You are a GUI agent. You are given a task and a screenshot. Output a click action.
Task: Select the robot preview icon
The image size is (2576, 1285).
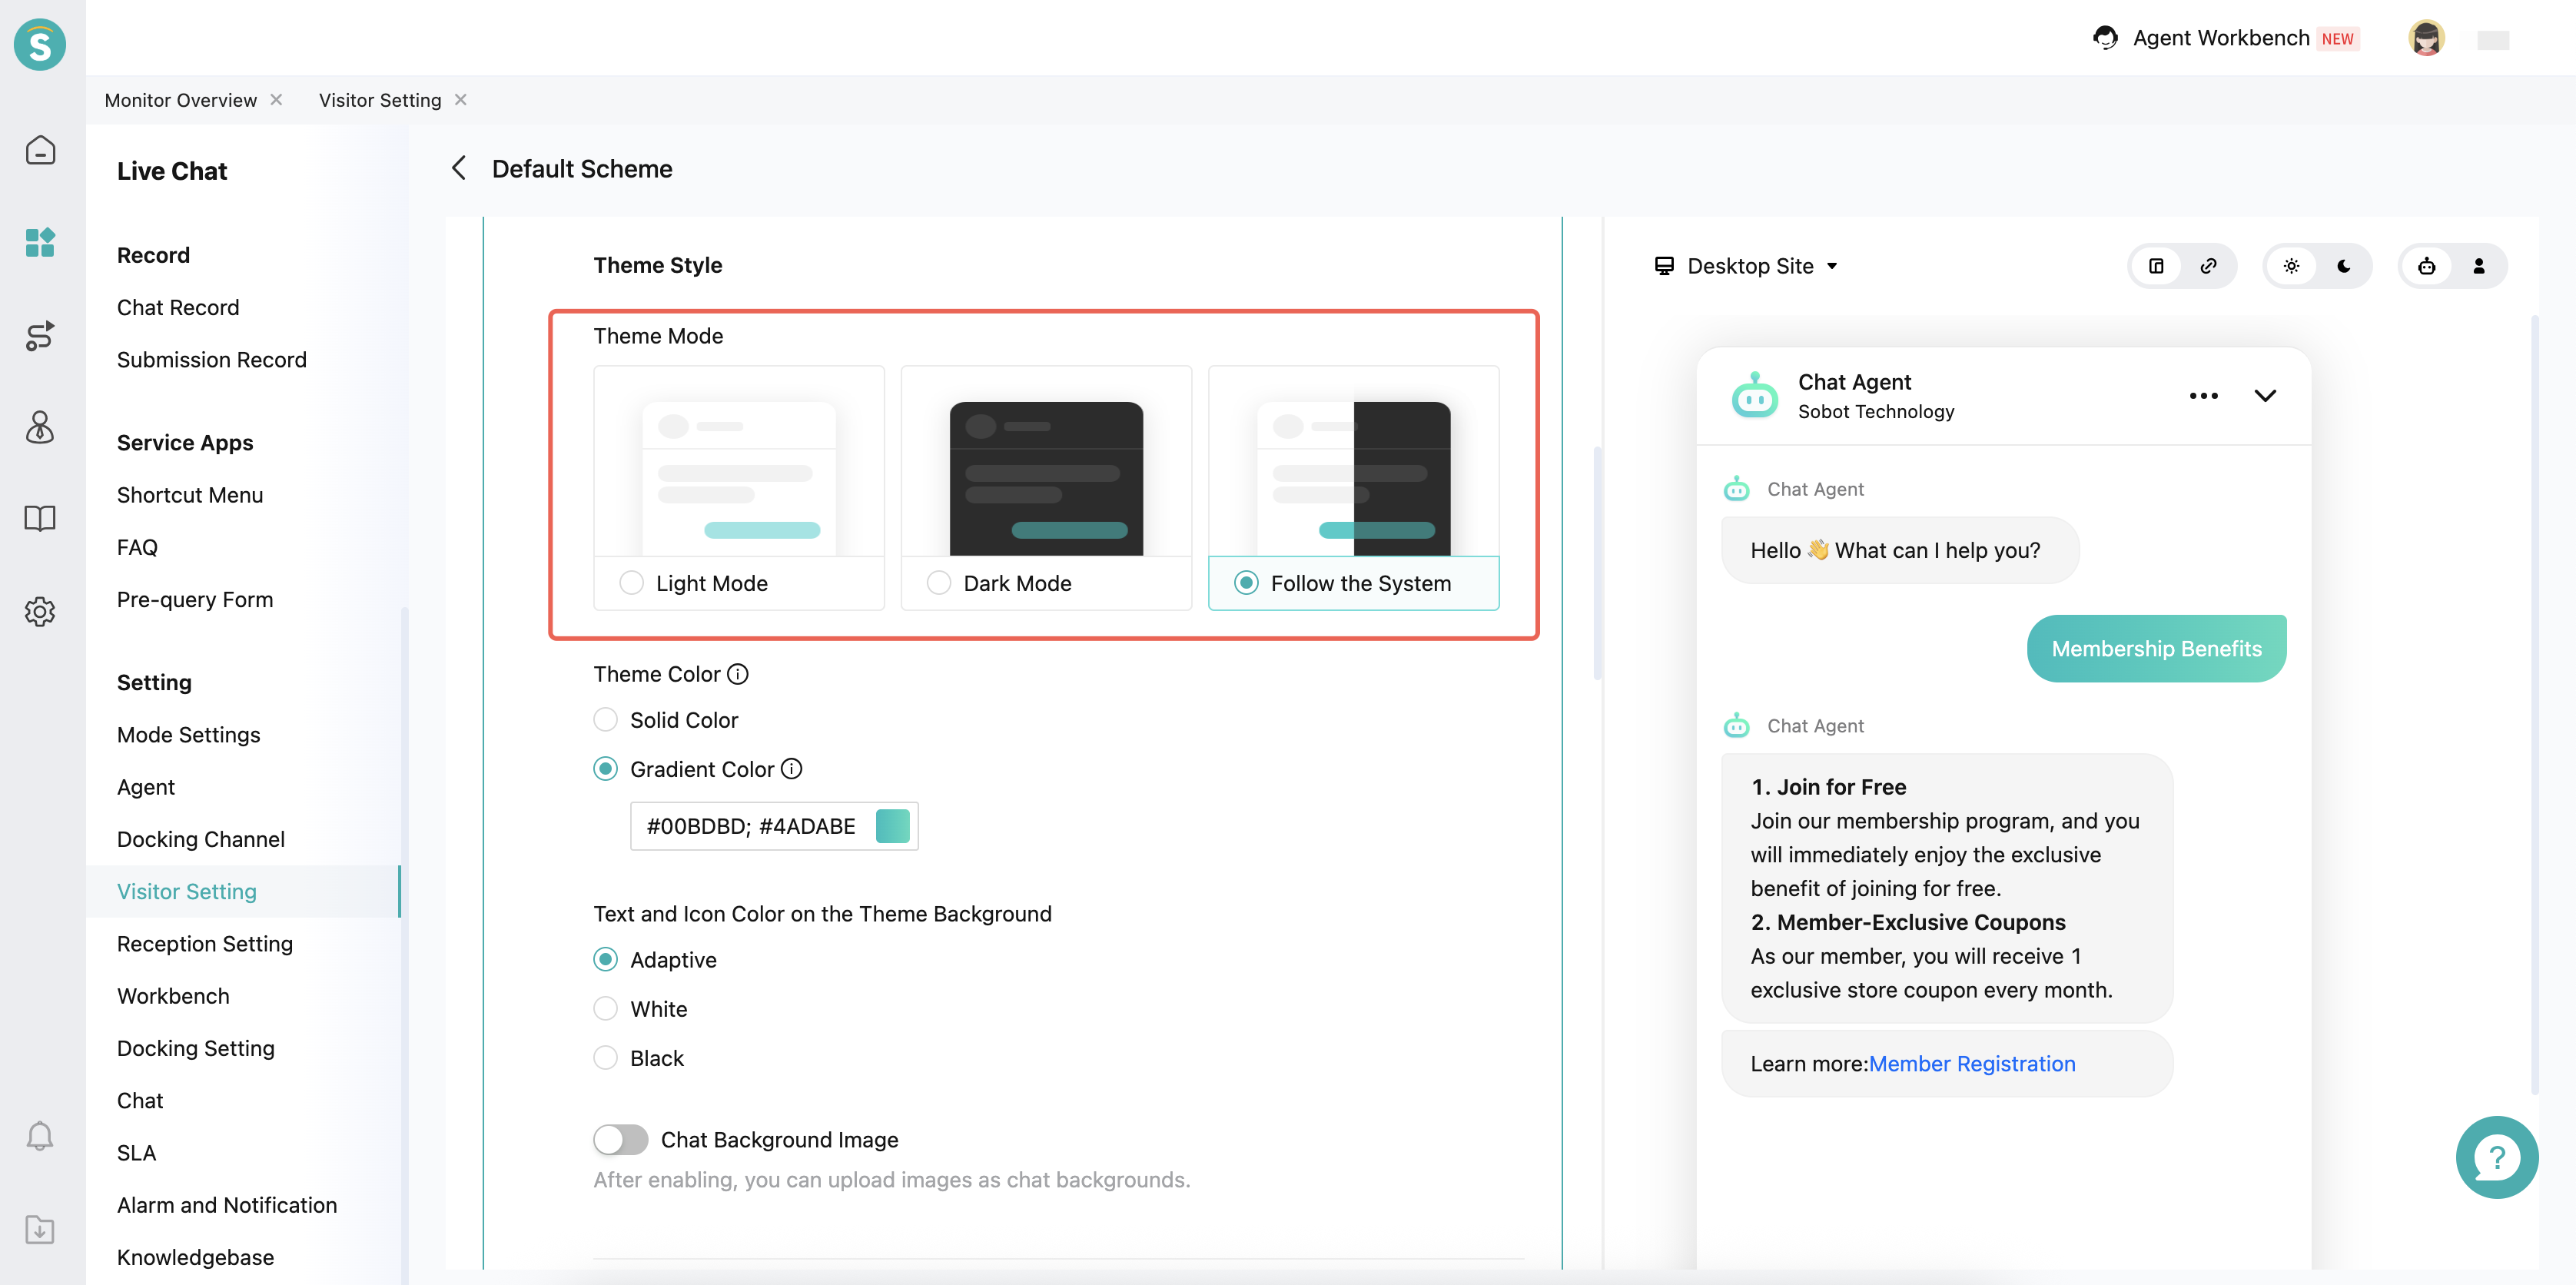click(2426, 266)
